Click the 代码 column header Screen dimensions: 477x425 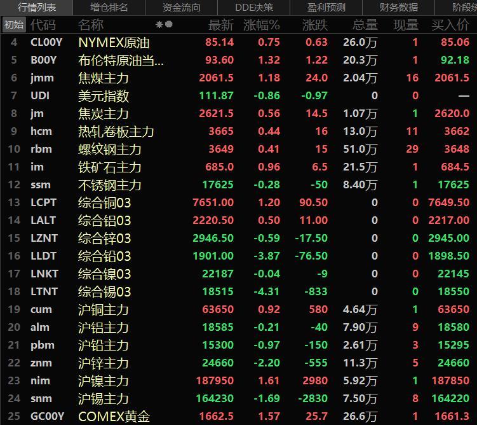[43, 25]
